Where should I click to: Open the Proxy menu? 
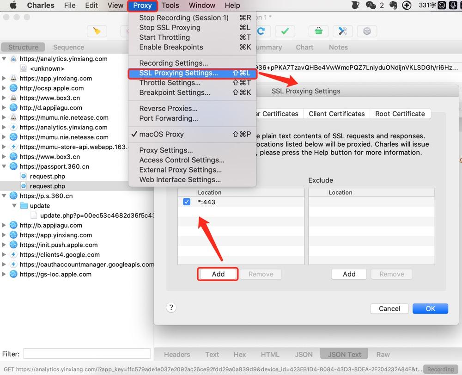[143, 5]
